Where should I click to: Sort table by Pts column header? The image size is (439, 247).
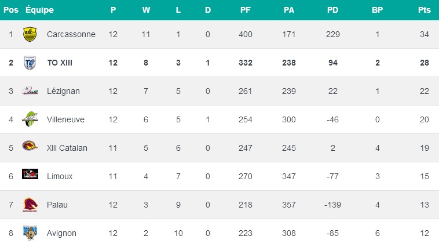click(424, 10)
